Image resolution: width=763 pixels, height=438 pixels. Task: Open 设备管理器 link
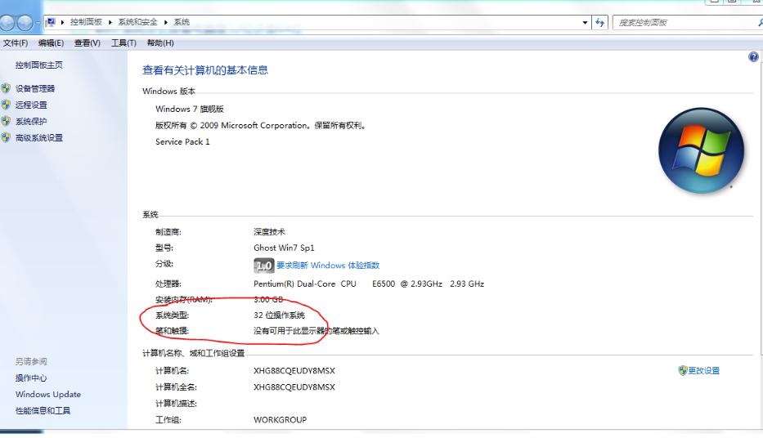(35, 88)
